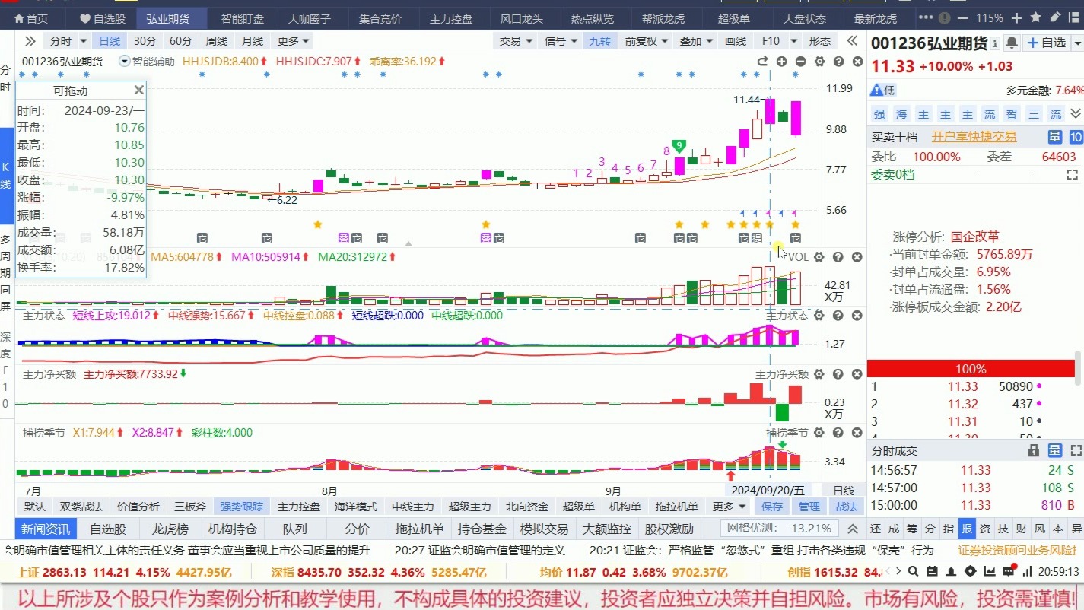This screenshot has height=610, width=1084.
Task: Select the 强势跟踪 template tab
Action: 242,507
